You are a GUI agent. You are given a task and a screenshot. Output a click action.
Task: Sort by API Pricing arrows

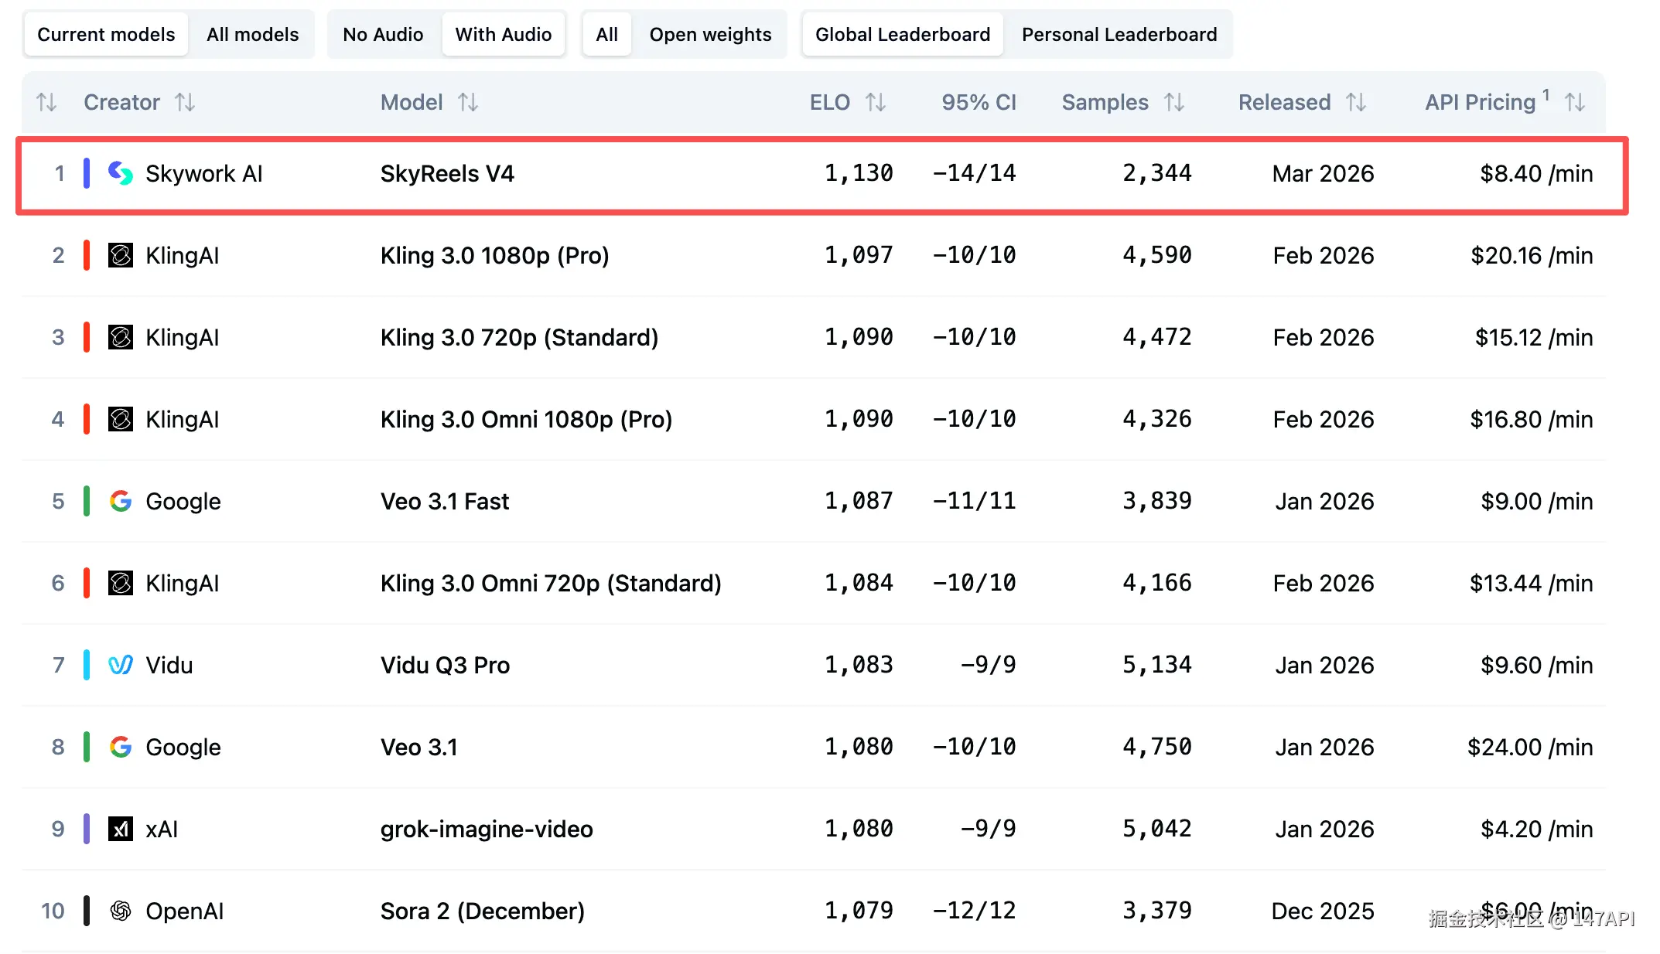pyautogui.click(x=1574, y=102)
